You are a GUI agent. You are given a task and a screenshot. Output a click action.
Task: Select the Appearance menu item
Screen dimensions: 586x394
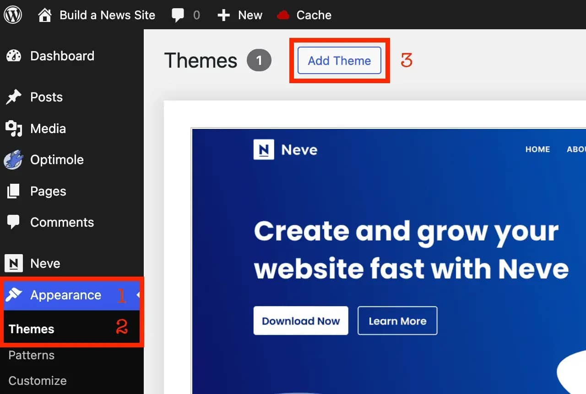pos(65,295)
